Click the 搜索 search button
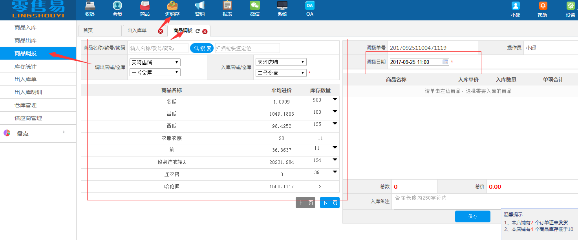578x240 pixels. click(x=201, y=48)
